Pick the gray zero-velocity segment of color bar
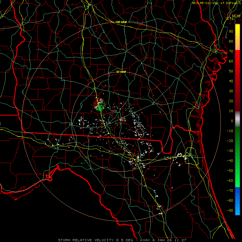This screenshot has width=242, height=242. coord(237,119)
